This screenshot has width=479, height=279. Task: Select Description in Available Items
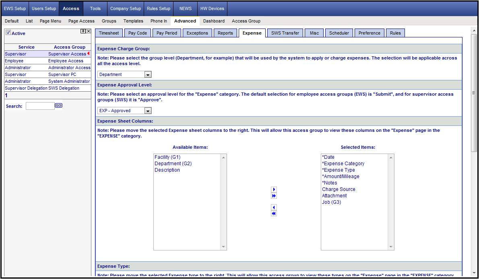(x=167, y=170)
